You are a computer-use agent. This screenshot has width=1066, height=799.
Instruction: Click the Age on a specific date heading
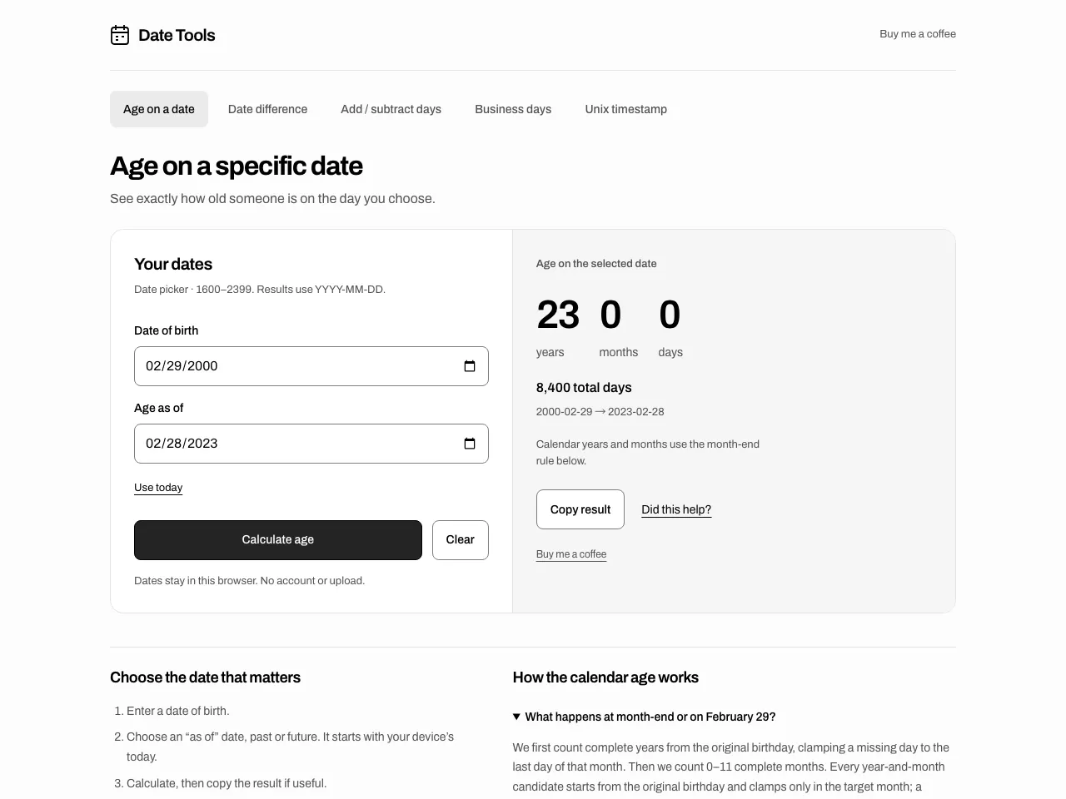click(x=237, y=166)
